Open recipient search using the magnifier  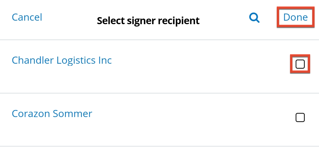(254, 18)
